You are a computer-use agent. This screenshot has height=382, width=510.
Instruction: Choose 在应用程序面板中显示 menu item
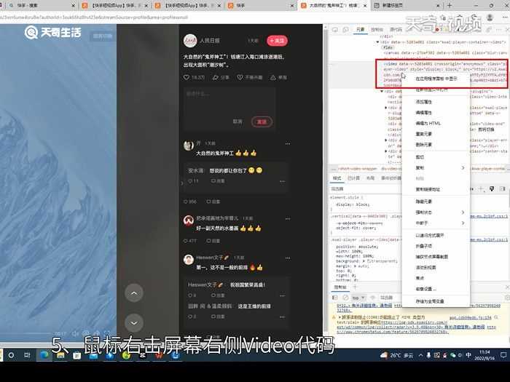[x=436, y=79]
